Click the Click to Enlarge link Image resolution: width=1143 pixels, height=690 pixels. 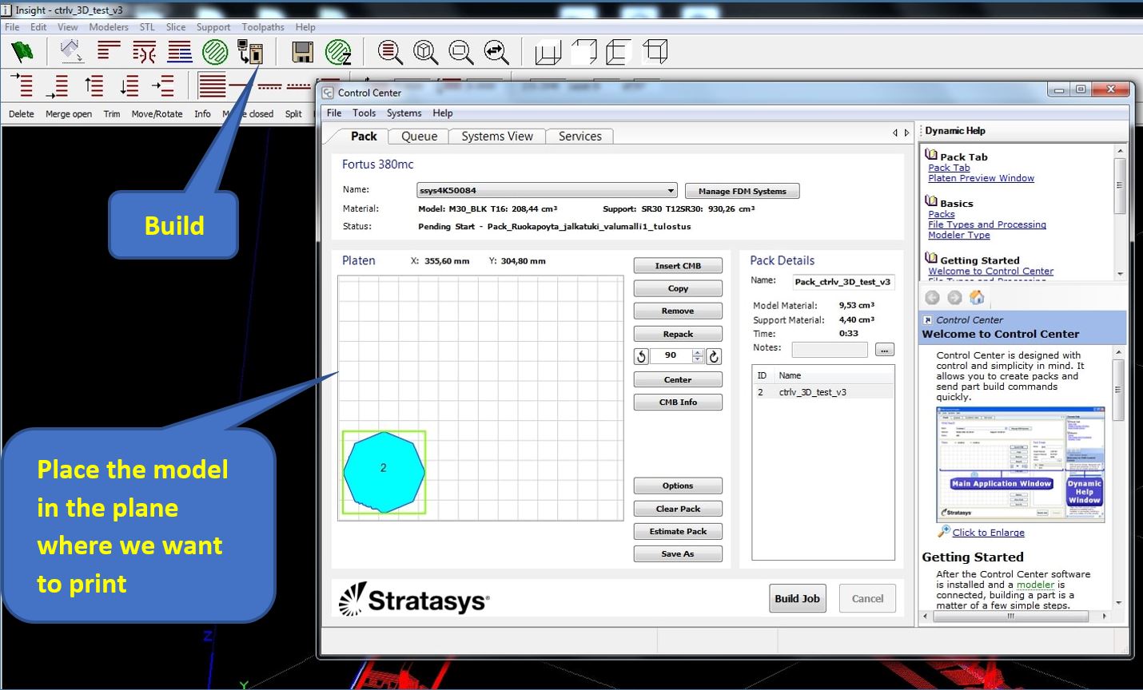click(x=988, y=533)
